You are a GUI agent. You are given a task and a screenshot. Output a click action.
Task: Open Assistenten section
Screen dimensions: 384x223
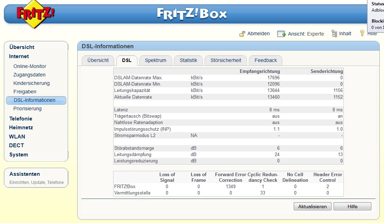pyautogui.click(x=24, y=174)
